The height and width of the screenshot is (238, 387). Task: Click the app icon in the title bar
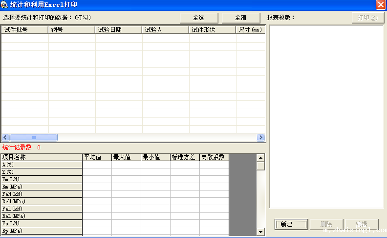pyautogui.click(x=4, y=5)
